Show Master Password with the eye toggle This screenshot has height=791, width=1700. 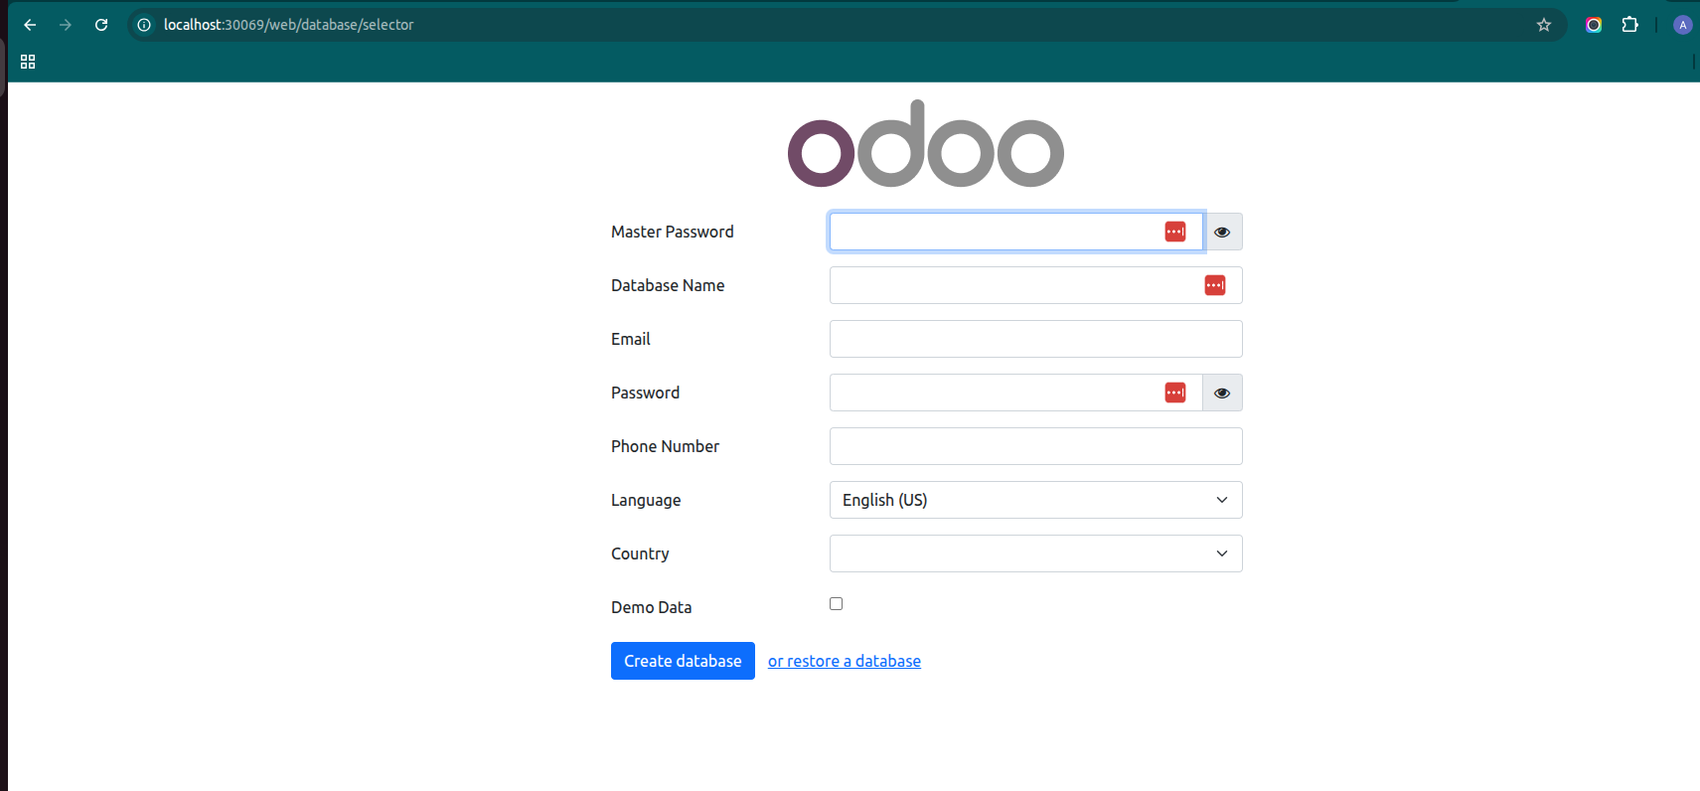click(1223, 232)
